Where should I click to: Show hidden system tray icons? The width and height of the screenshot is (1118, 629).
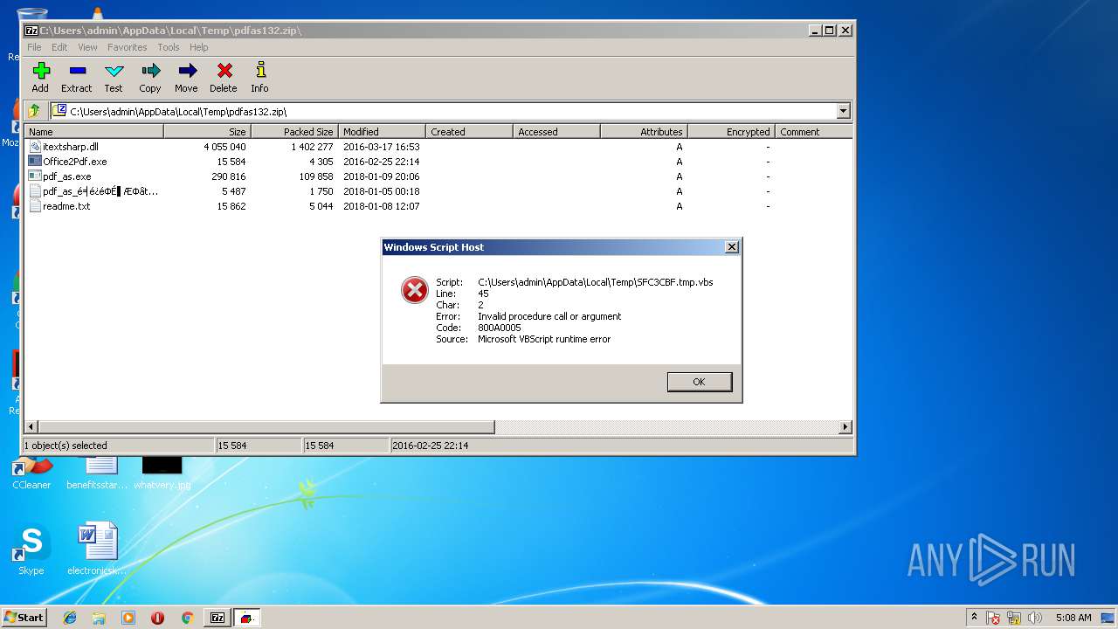(975, 618)
